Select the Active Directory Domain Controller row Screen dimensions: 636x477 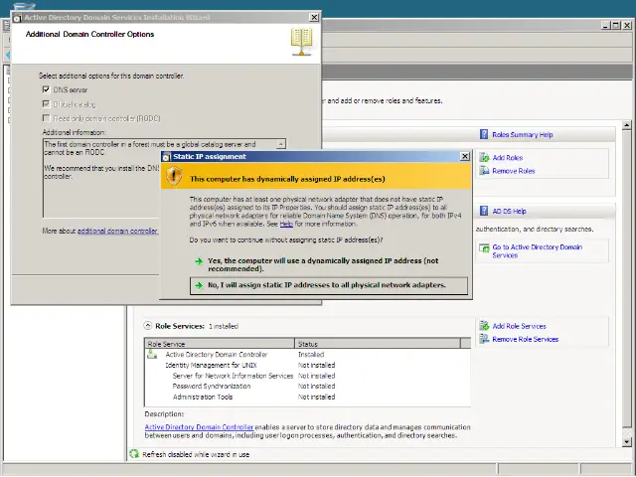pyautogui.click(x=307, y=355)
